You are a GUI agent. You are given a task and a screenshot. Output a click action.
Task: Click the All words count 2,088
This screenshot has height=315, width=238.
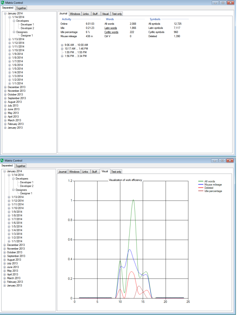click(133, 24)
